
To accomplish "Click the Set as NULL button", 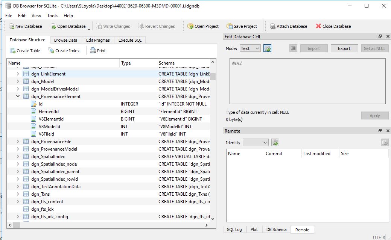I will click(374, 48).
